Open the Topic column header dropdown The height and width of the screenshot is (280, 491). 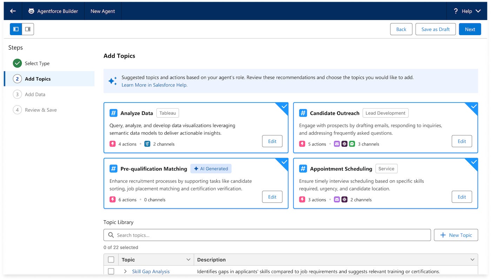click(189, 259)
